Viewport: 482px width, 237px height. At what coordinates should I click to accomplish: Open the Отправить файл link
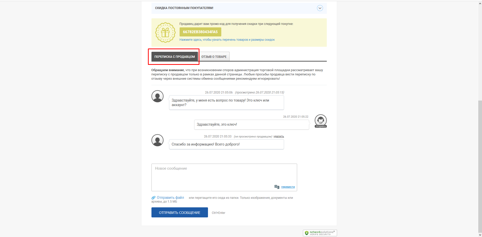click(x=170, y=198)
